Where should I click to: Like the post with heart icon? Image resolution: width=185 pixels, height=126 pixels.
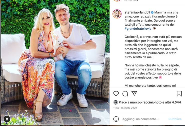tap(116, 94)
